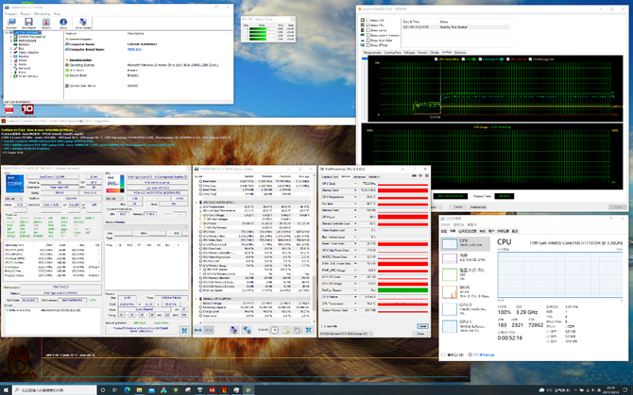Click the Reset button in GPU-Z
The image size is (633, 395).
click(422, 326)
